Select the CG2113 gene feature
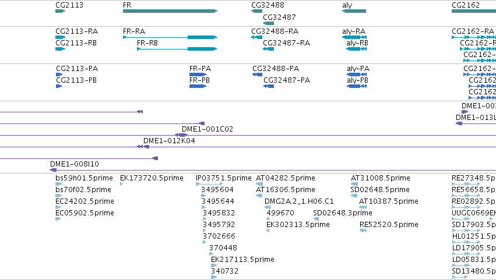The height and width of the screenshot is (280, 496). pyautogui.click(x=60, y=11)
